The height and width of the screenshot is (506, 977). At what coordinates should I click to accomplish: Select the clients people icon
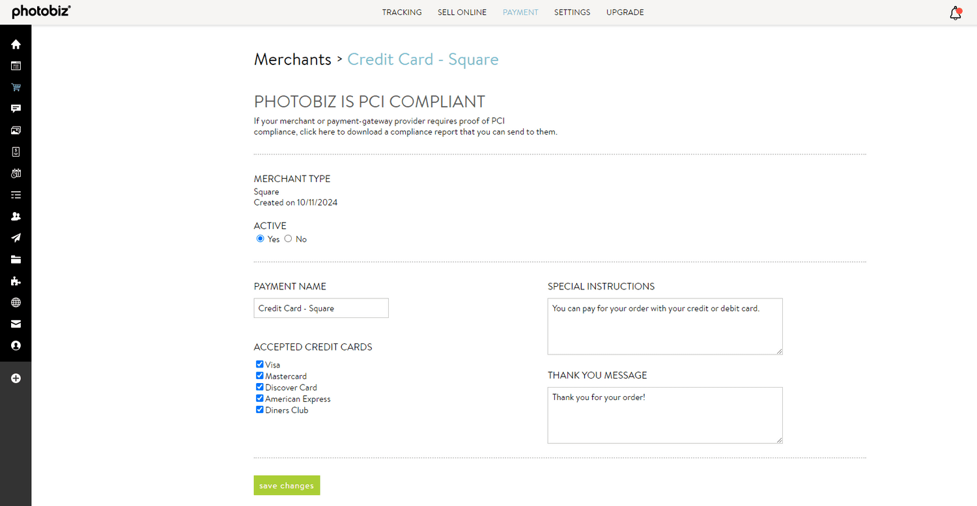coord(16,216)
